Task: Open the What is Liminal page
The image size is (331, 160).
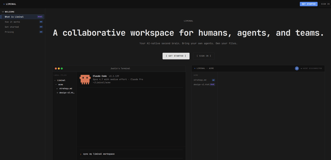Action: pyautogui.click(x=22, y=17)
